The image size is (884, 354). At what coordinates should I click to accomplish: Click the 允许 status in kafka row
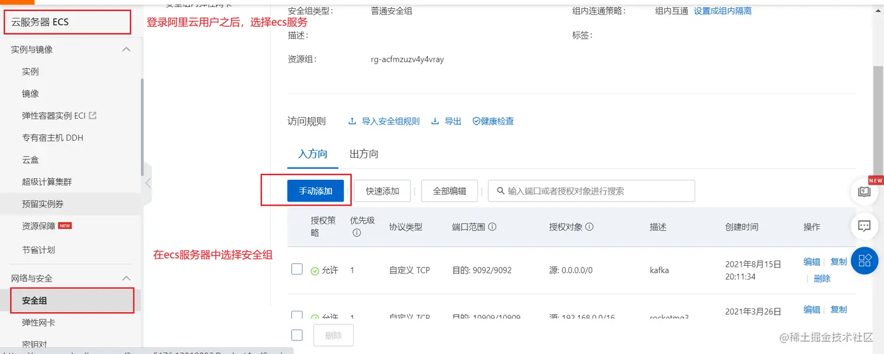(x=324, y=270)
